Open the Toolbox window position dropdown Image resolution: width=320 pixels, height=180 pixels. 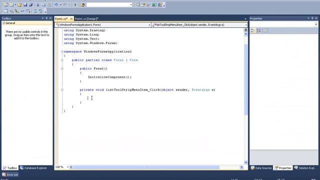coord(42,18)
